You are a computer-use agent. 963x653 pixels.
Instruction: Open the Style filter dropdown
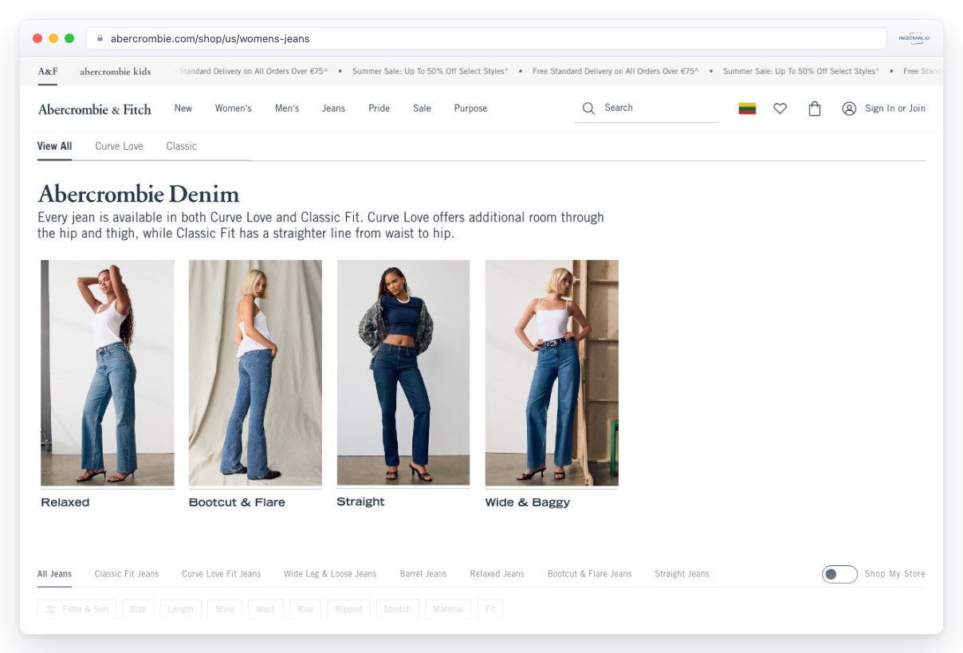coord(225,609)
